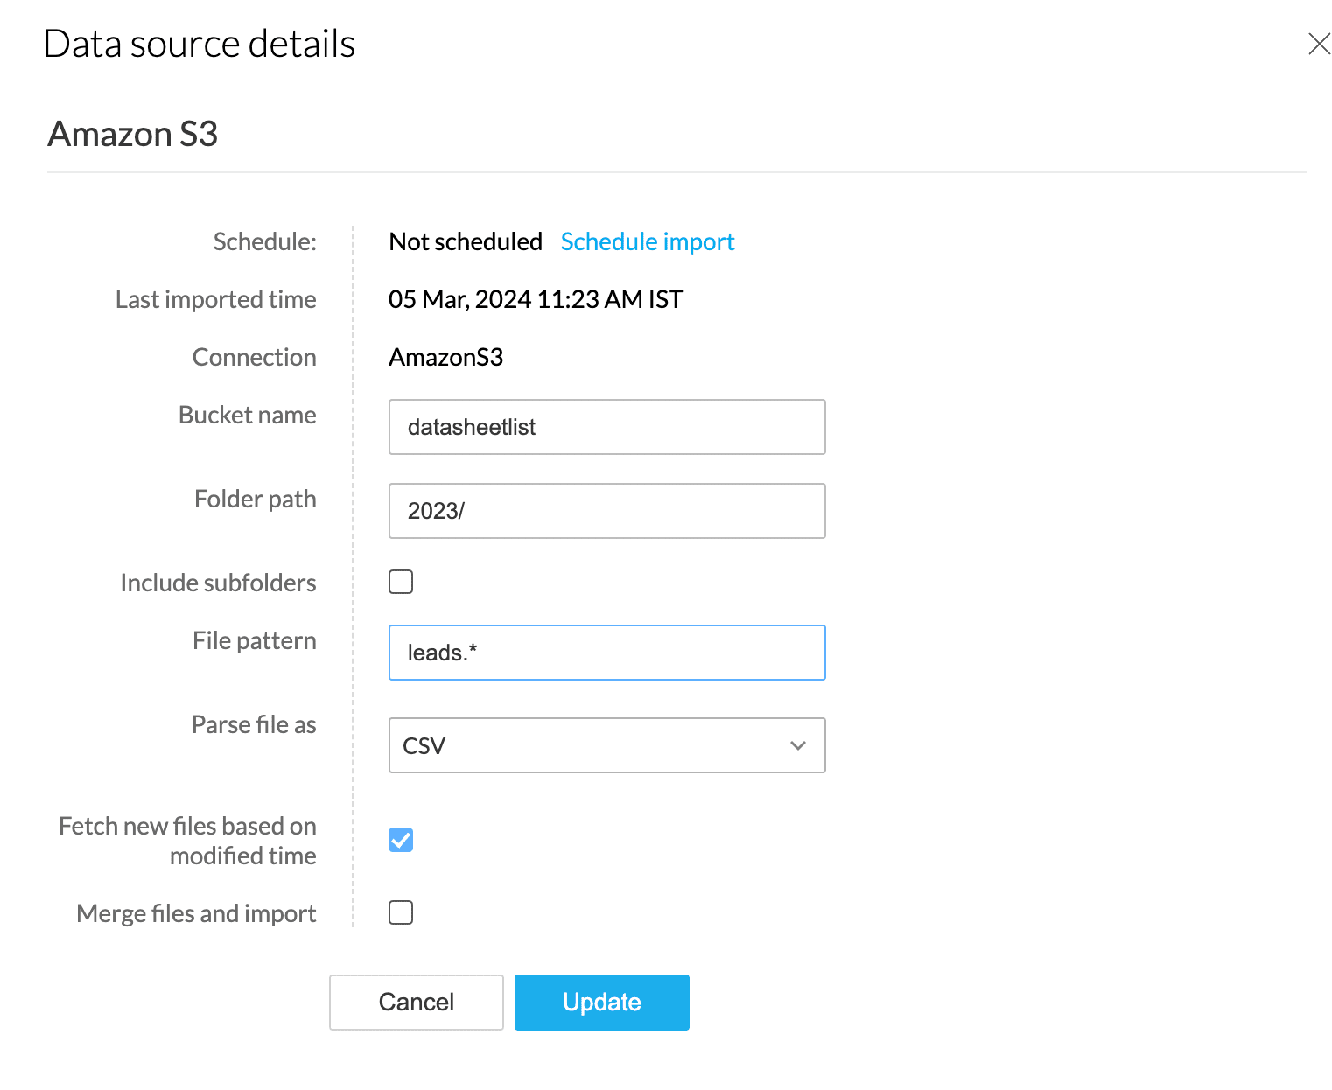Click the Not scheduled status text
Screen dimensions: 1332x1090
click(x=466, y=241)
